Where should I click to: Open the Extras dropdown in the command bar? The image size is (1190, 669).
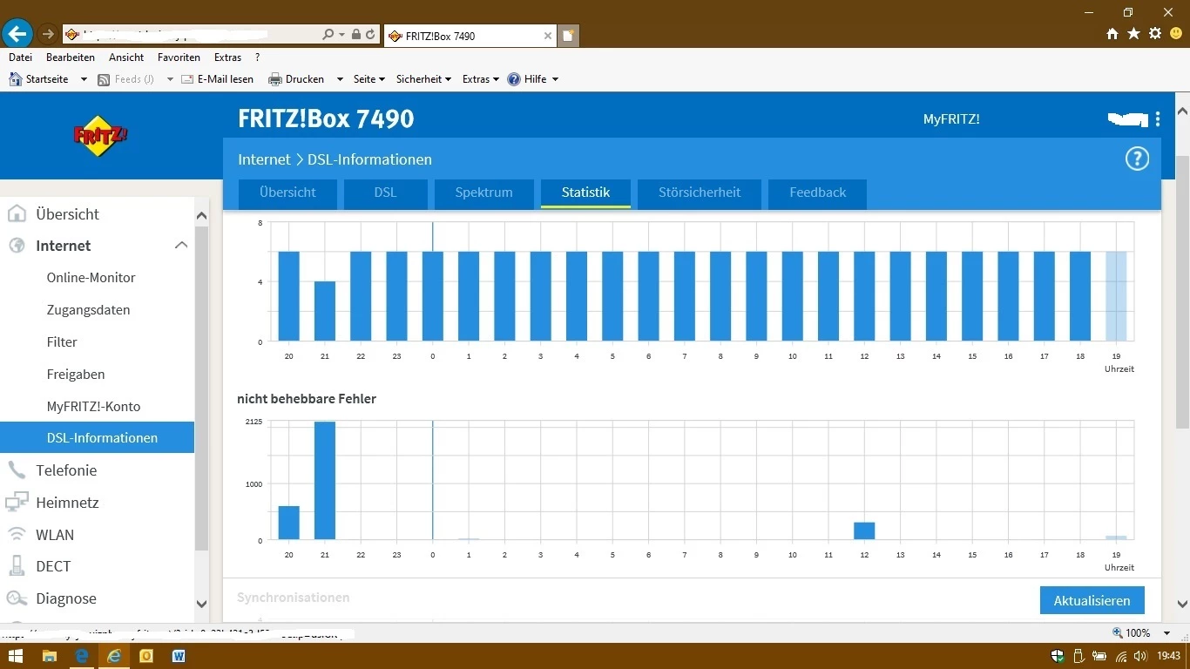[x=481, y=79]
